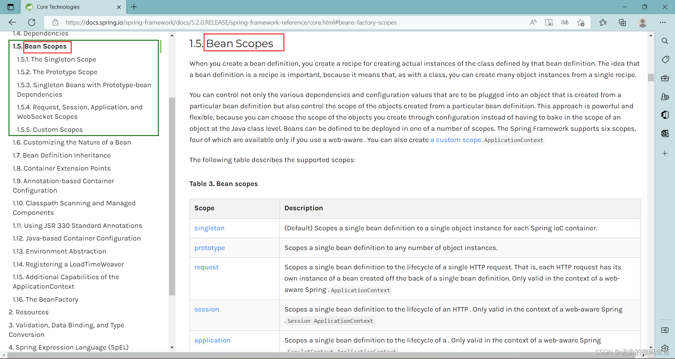Open 1.8 Container Extension Points

click(x=62, y=168)
